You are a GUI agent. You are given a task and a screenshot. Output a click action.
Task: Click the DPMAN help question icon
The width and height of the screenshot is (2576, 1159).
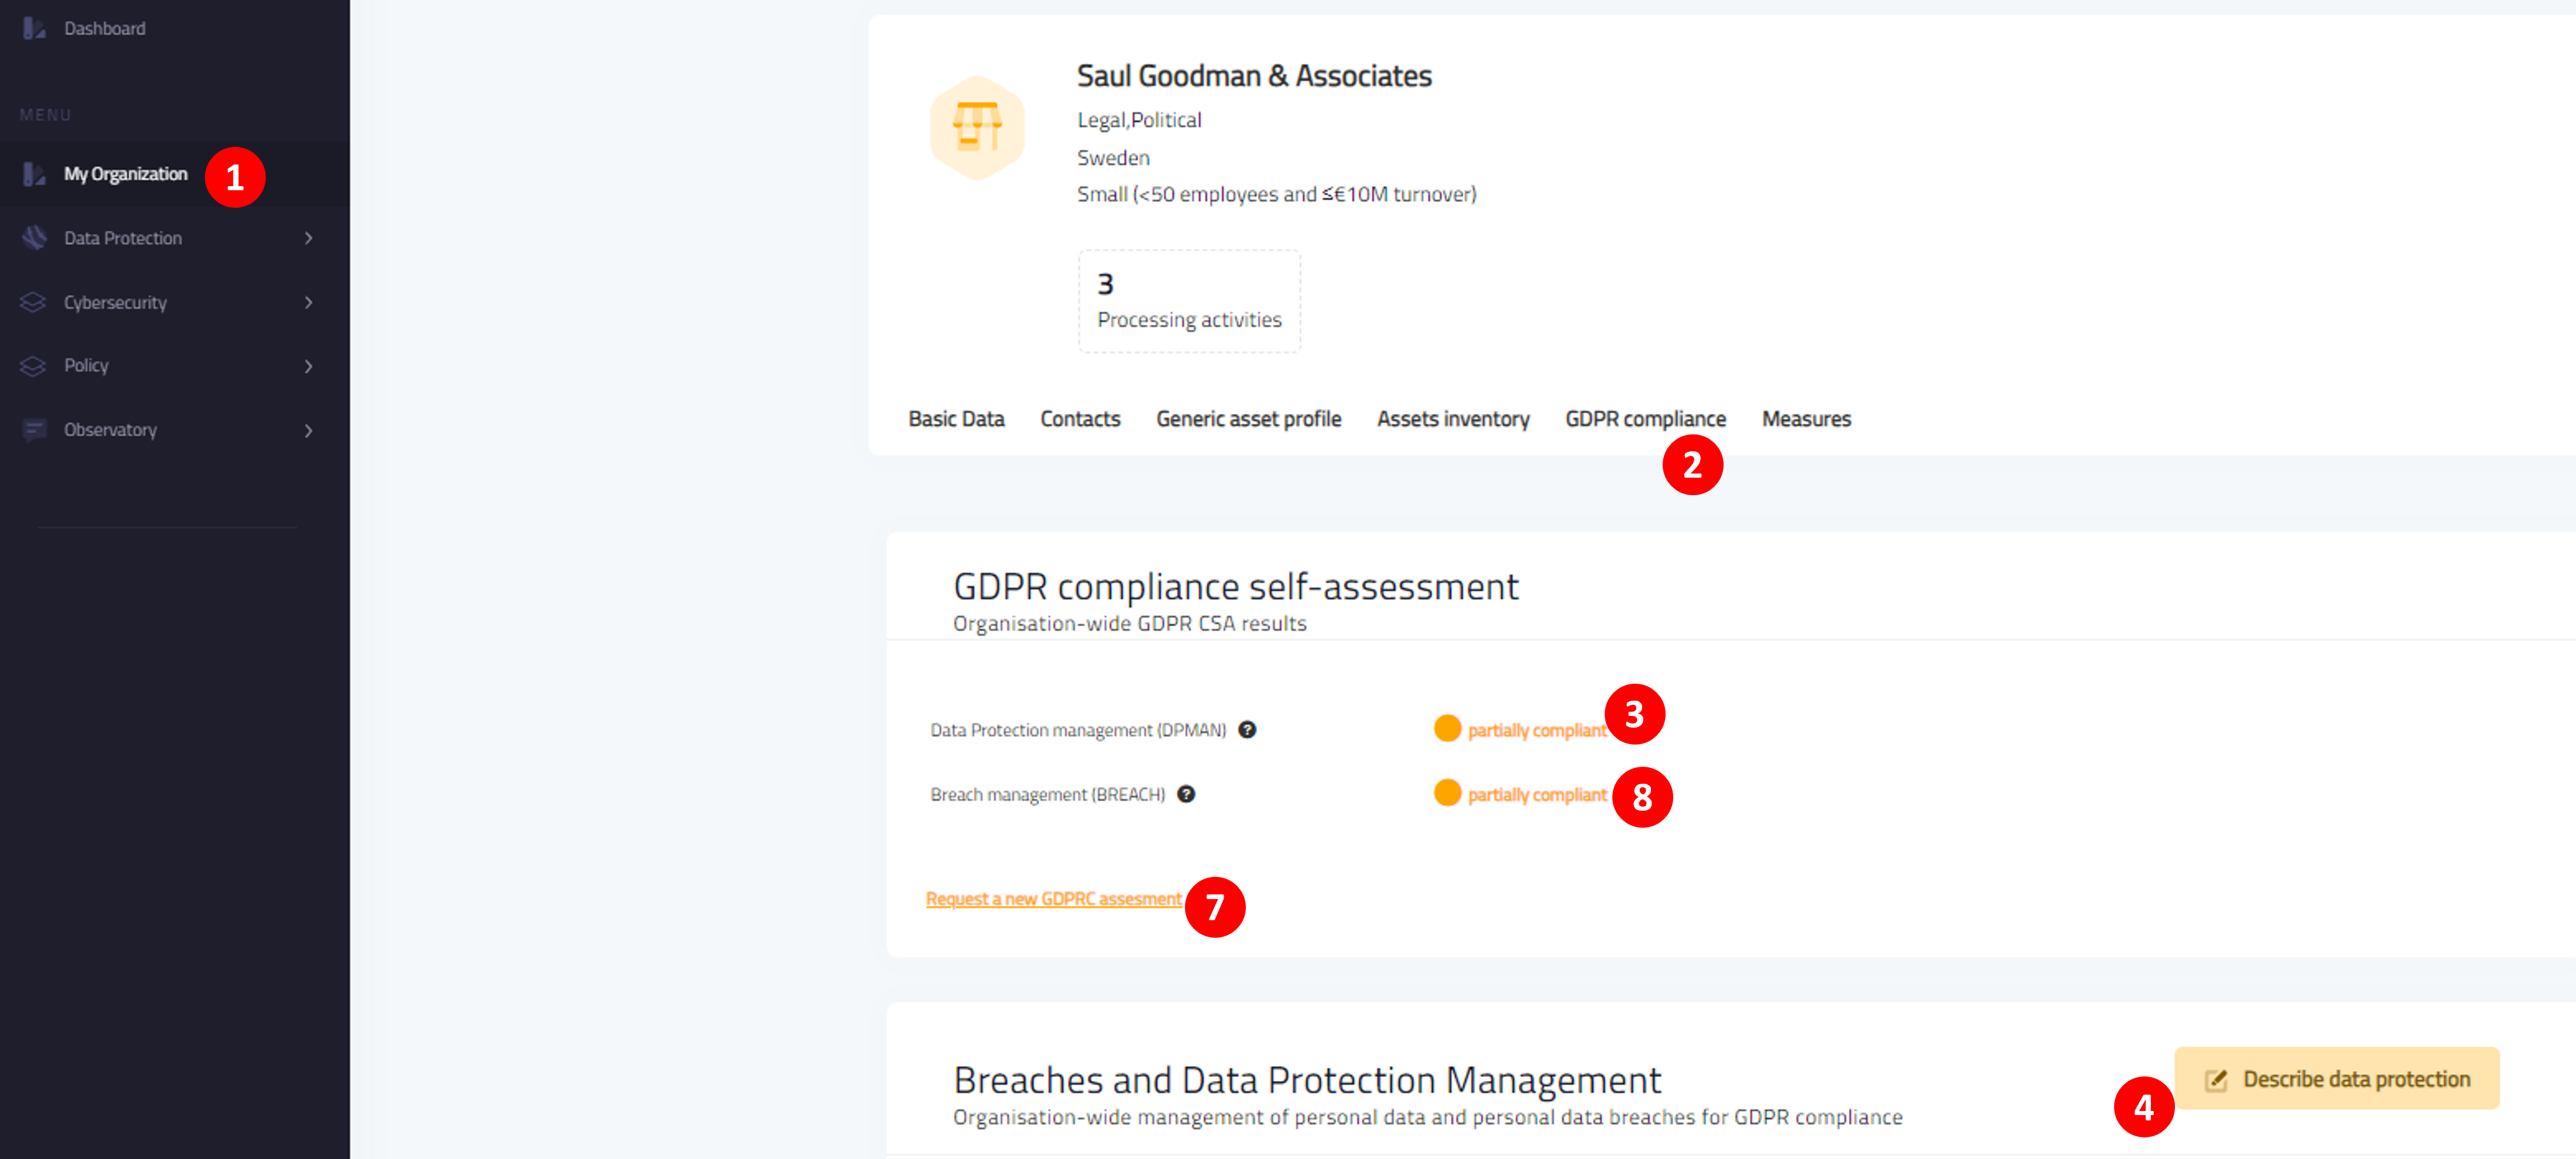[x=1247, y=730]
